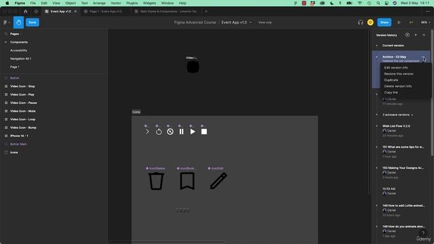Click the pause icon on canvas
The height and width of the screenshot is (244, 434).
tap(181, 131)
